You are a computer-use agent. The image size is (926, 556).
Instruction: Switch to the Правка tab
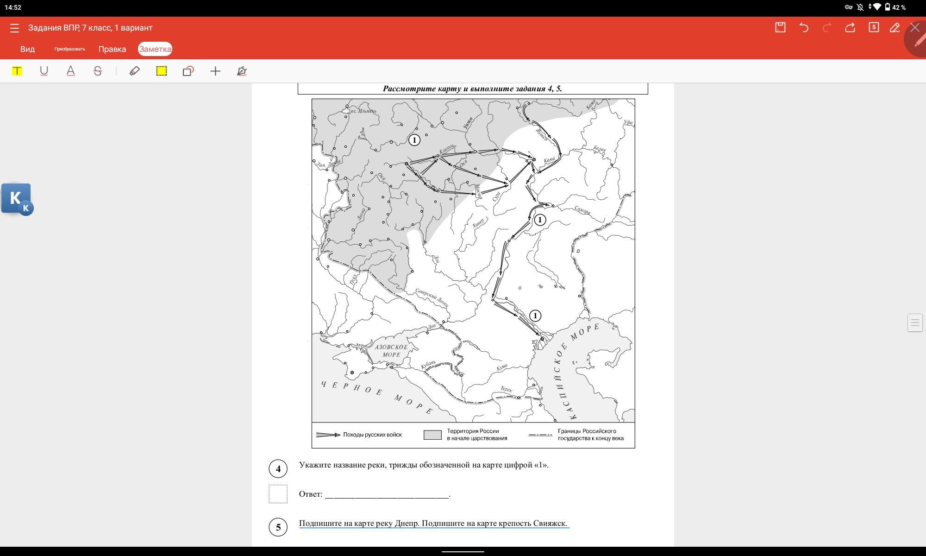(x=112, y=49)
